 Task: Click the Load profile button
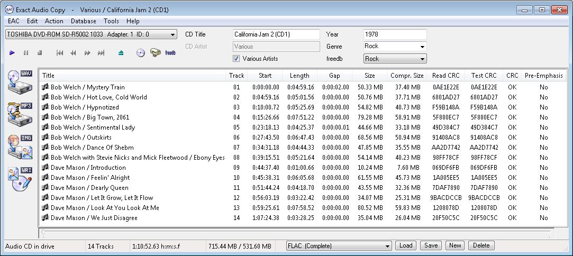tap(406, 245)
